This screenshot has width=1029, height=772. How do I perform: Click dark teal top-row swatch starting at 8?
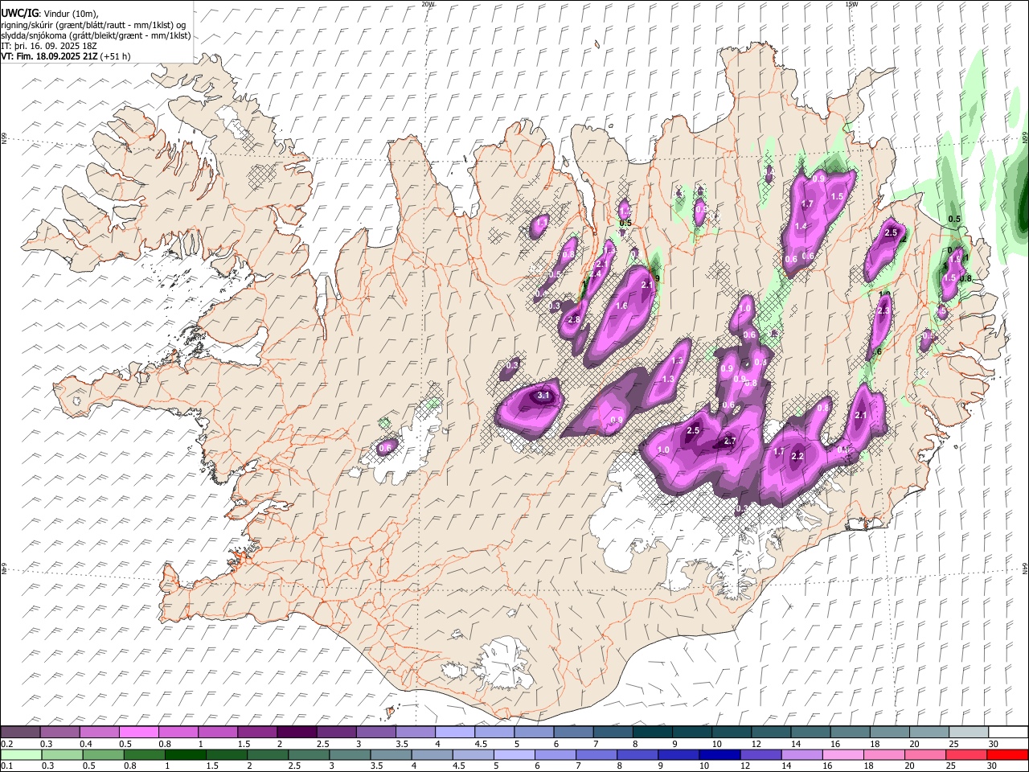click(x=653, y=733)
